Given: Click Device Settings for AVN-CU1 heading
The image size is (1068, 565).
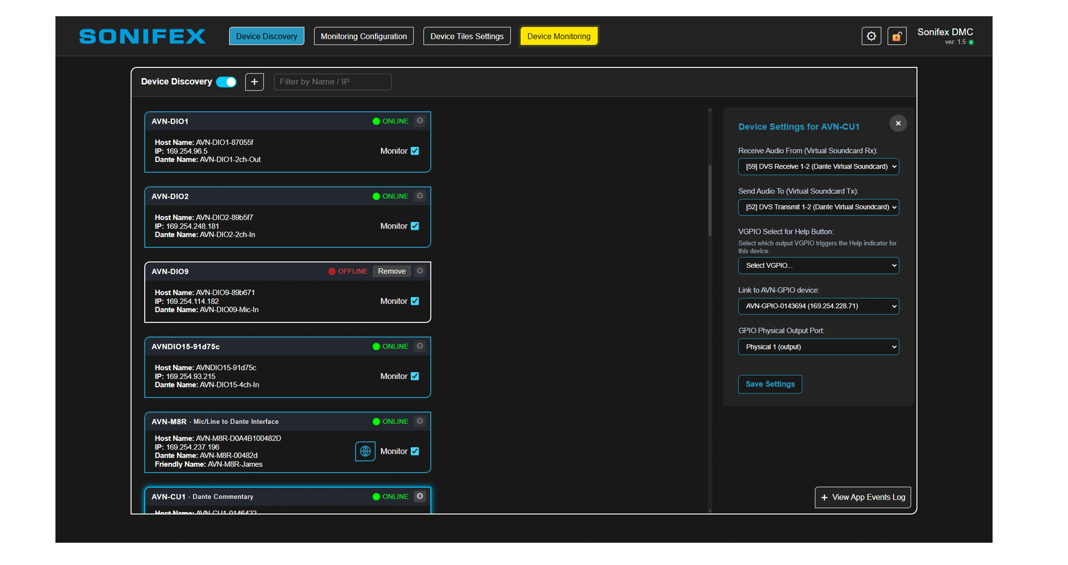Looking at the screenshot, I should click(798, 127).
